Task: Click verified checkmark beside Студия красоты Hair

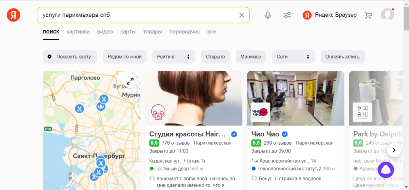Action: 234,134
